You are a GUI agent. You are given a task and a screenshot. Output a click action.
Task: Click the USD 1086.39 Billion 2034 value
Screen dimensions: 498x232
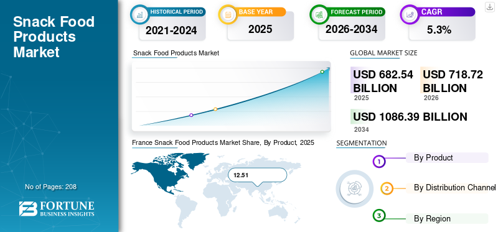(x=410, y=117)
